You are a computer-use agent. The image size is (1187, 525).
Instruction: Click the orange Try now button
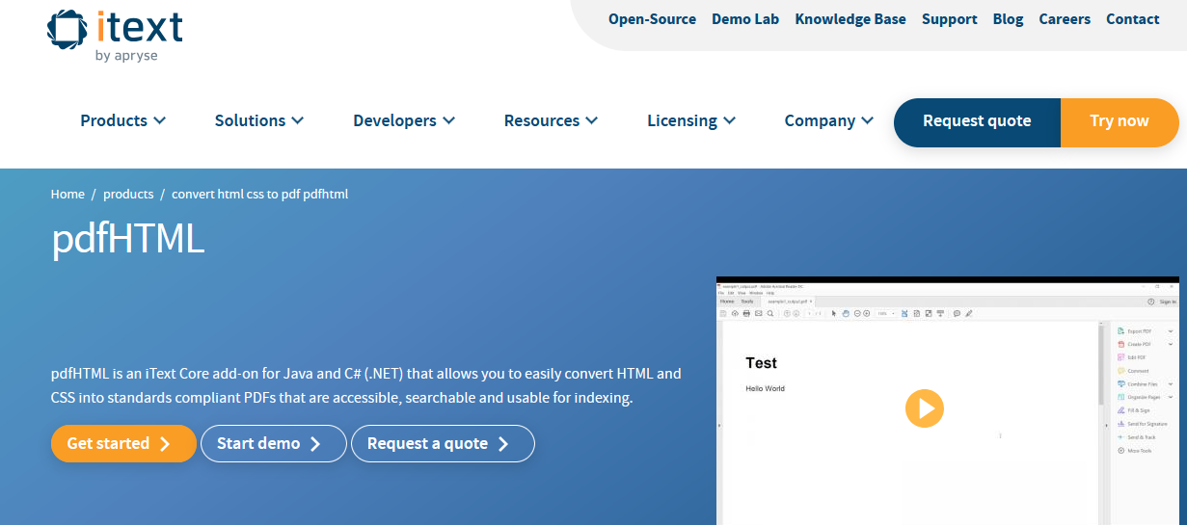1120,121
